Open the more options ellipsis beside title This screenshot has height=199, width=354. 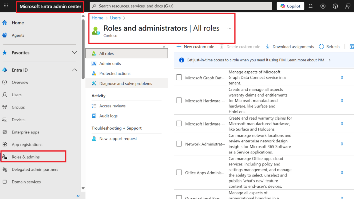pyautogui.click(x=229, y=28)
